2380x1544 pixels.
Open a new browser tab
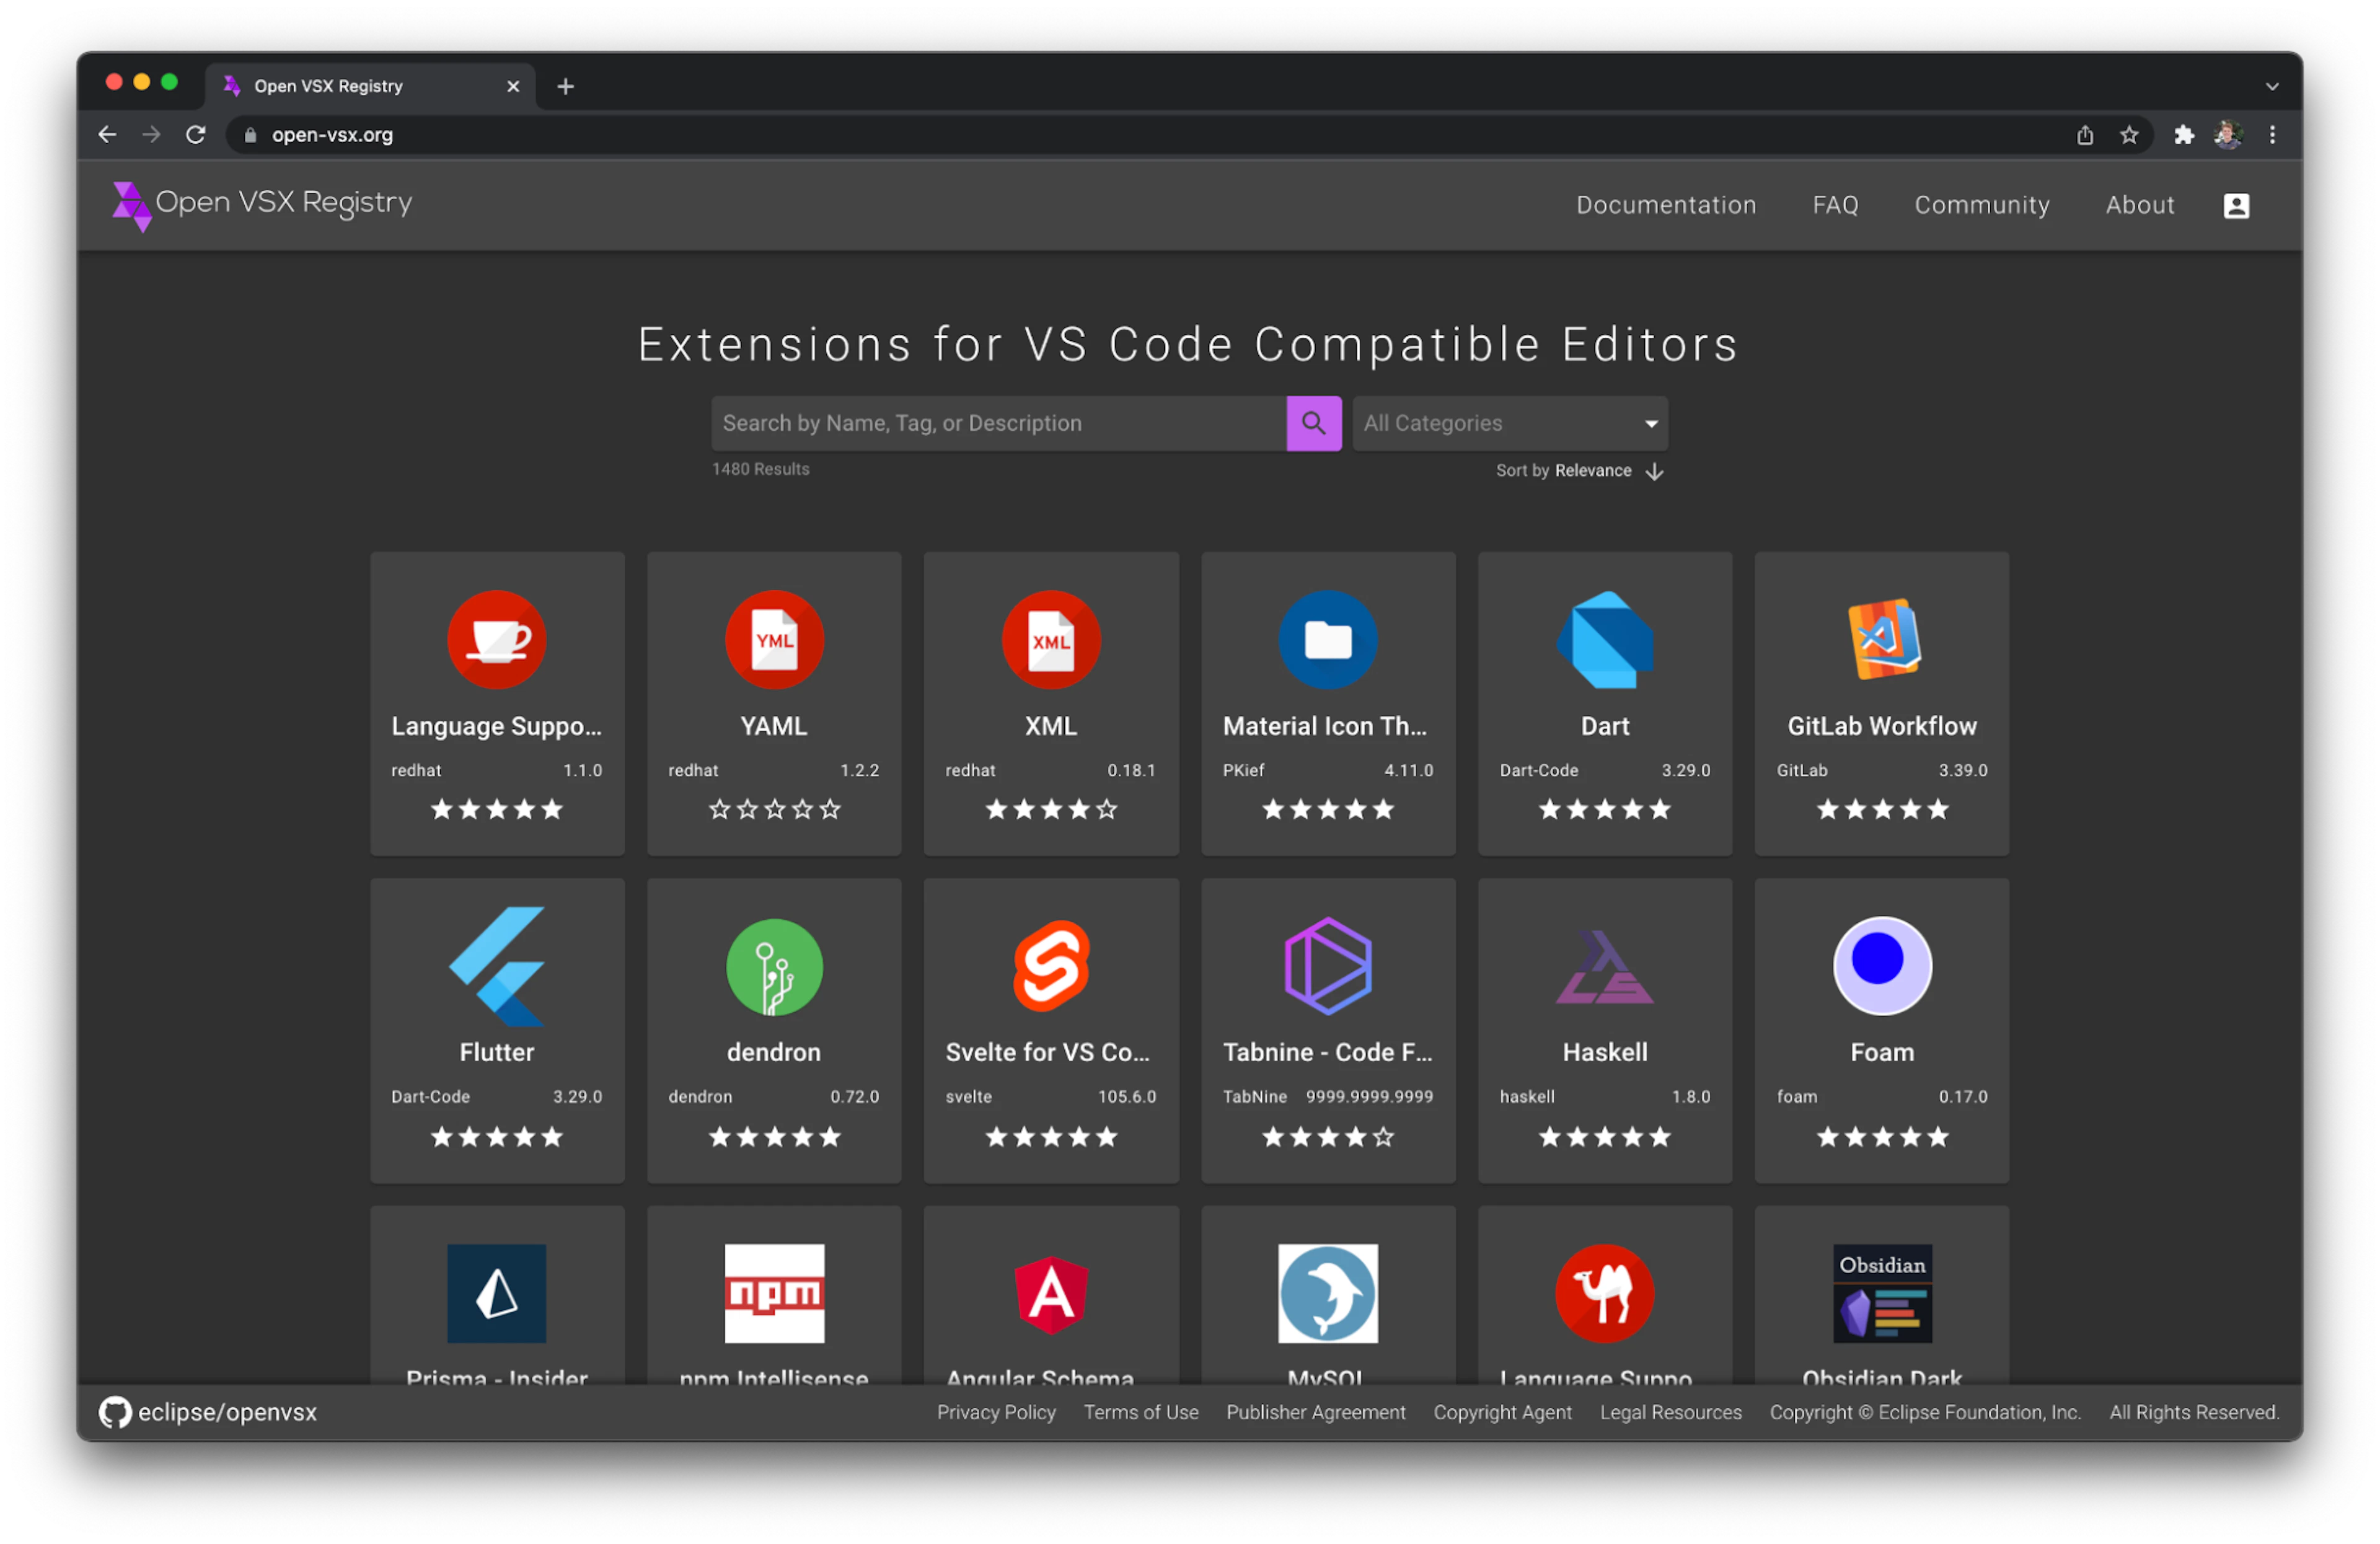pos(565,86)
